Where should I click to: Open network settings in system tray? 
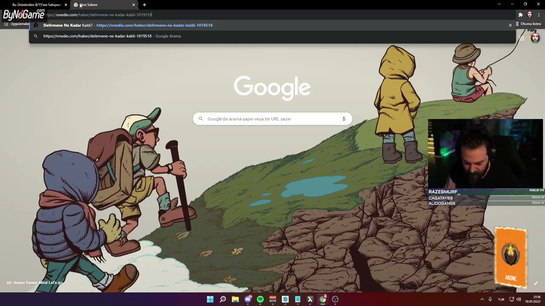(511, 299)
